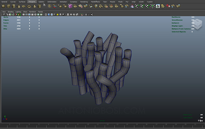The width and height of the screenshot is (205, 129).
Task: Switch to the Animation shelf tab
Action: [63, 2]
